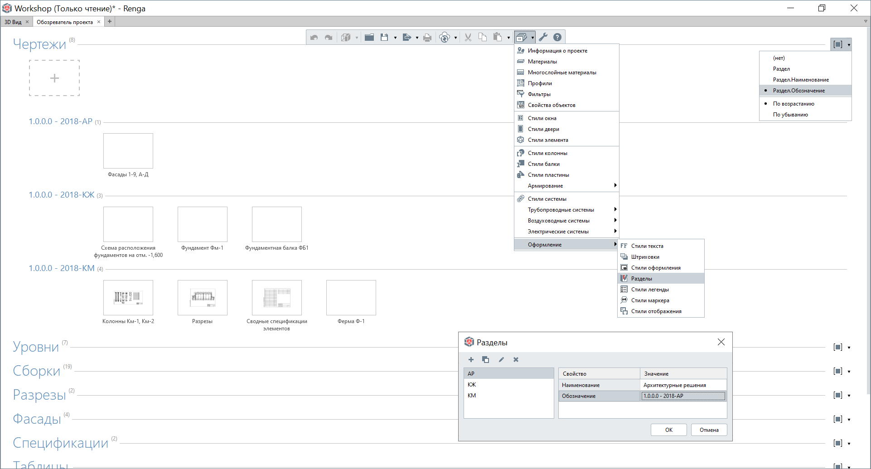This screenshot has width=871, height=469.
Task: Select КМ section in Разделы list
Action: coord(509,396)
